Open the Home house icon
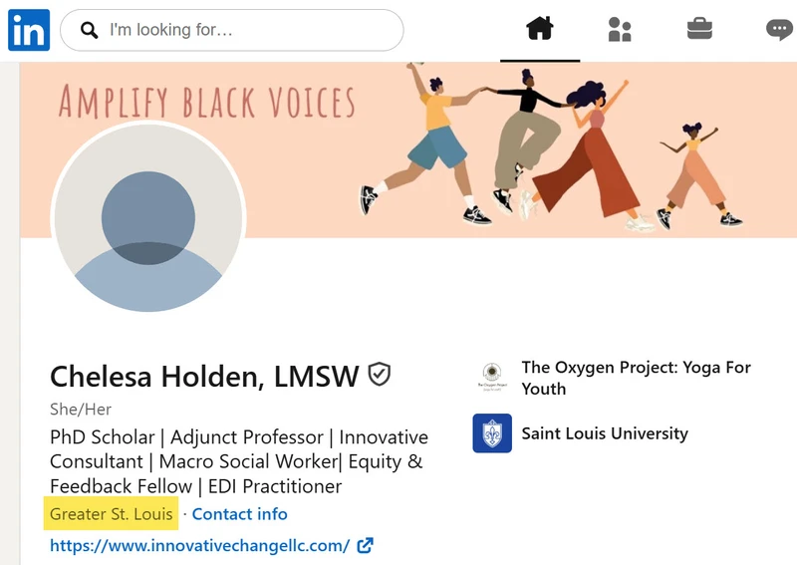The width and height of the screenshot is (797, 565). pos(540,28)
